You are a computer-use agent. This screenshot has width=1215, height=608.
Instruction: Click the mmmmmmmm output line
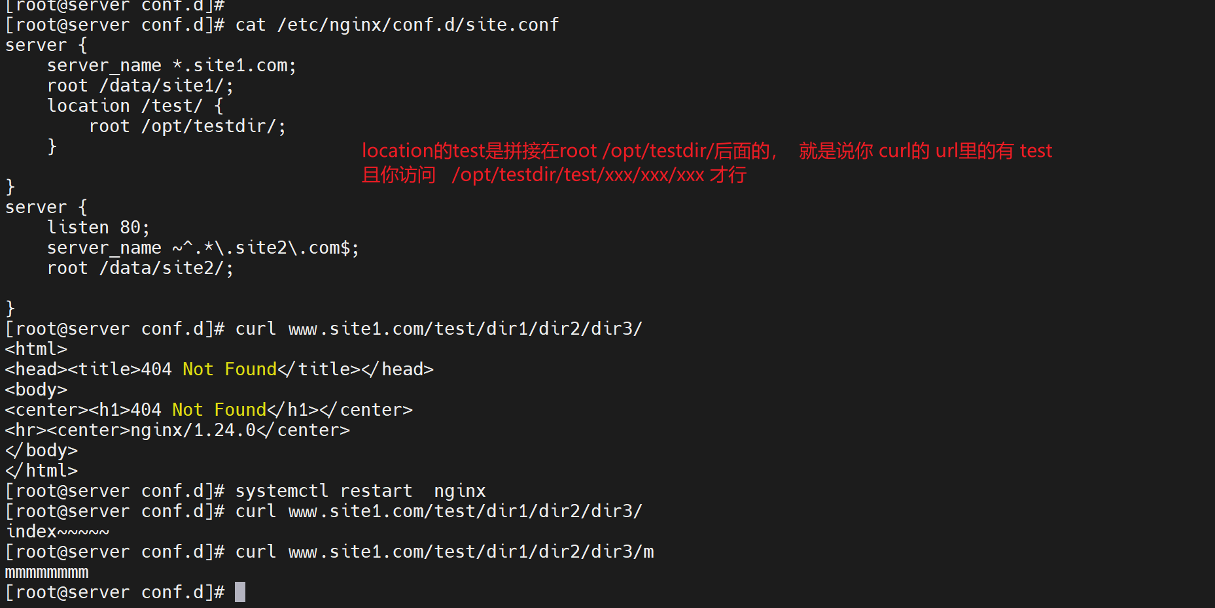pyautogui.click(x=46, y=573)
